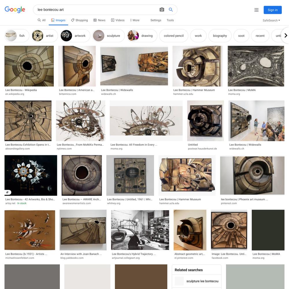289x289 pixels.
Task: Open Settings in the search bar menu
Action: coord(156,20)
